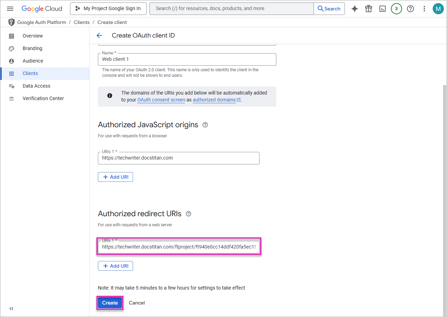Viewport: 447px width, 317px height.
Task: Open the project picker My Project Google Sign In
Action: 108,9
